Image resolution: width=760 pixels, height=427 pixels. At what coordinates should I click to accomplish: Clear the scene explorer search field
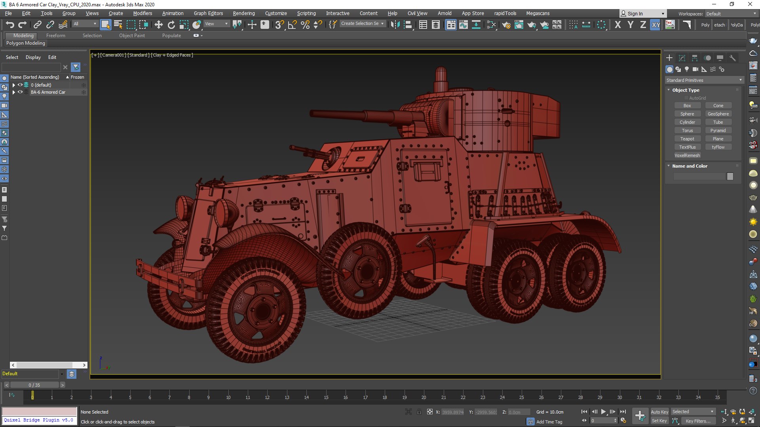pyautogui.click(x=65, y=67)
